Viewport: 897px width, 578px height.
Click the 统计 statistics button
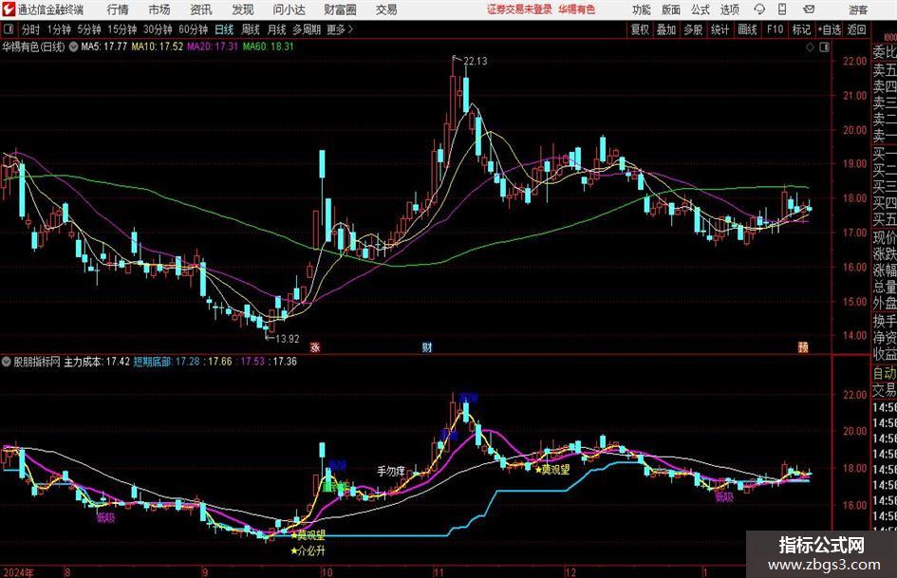click(x=719, y=29)
